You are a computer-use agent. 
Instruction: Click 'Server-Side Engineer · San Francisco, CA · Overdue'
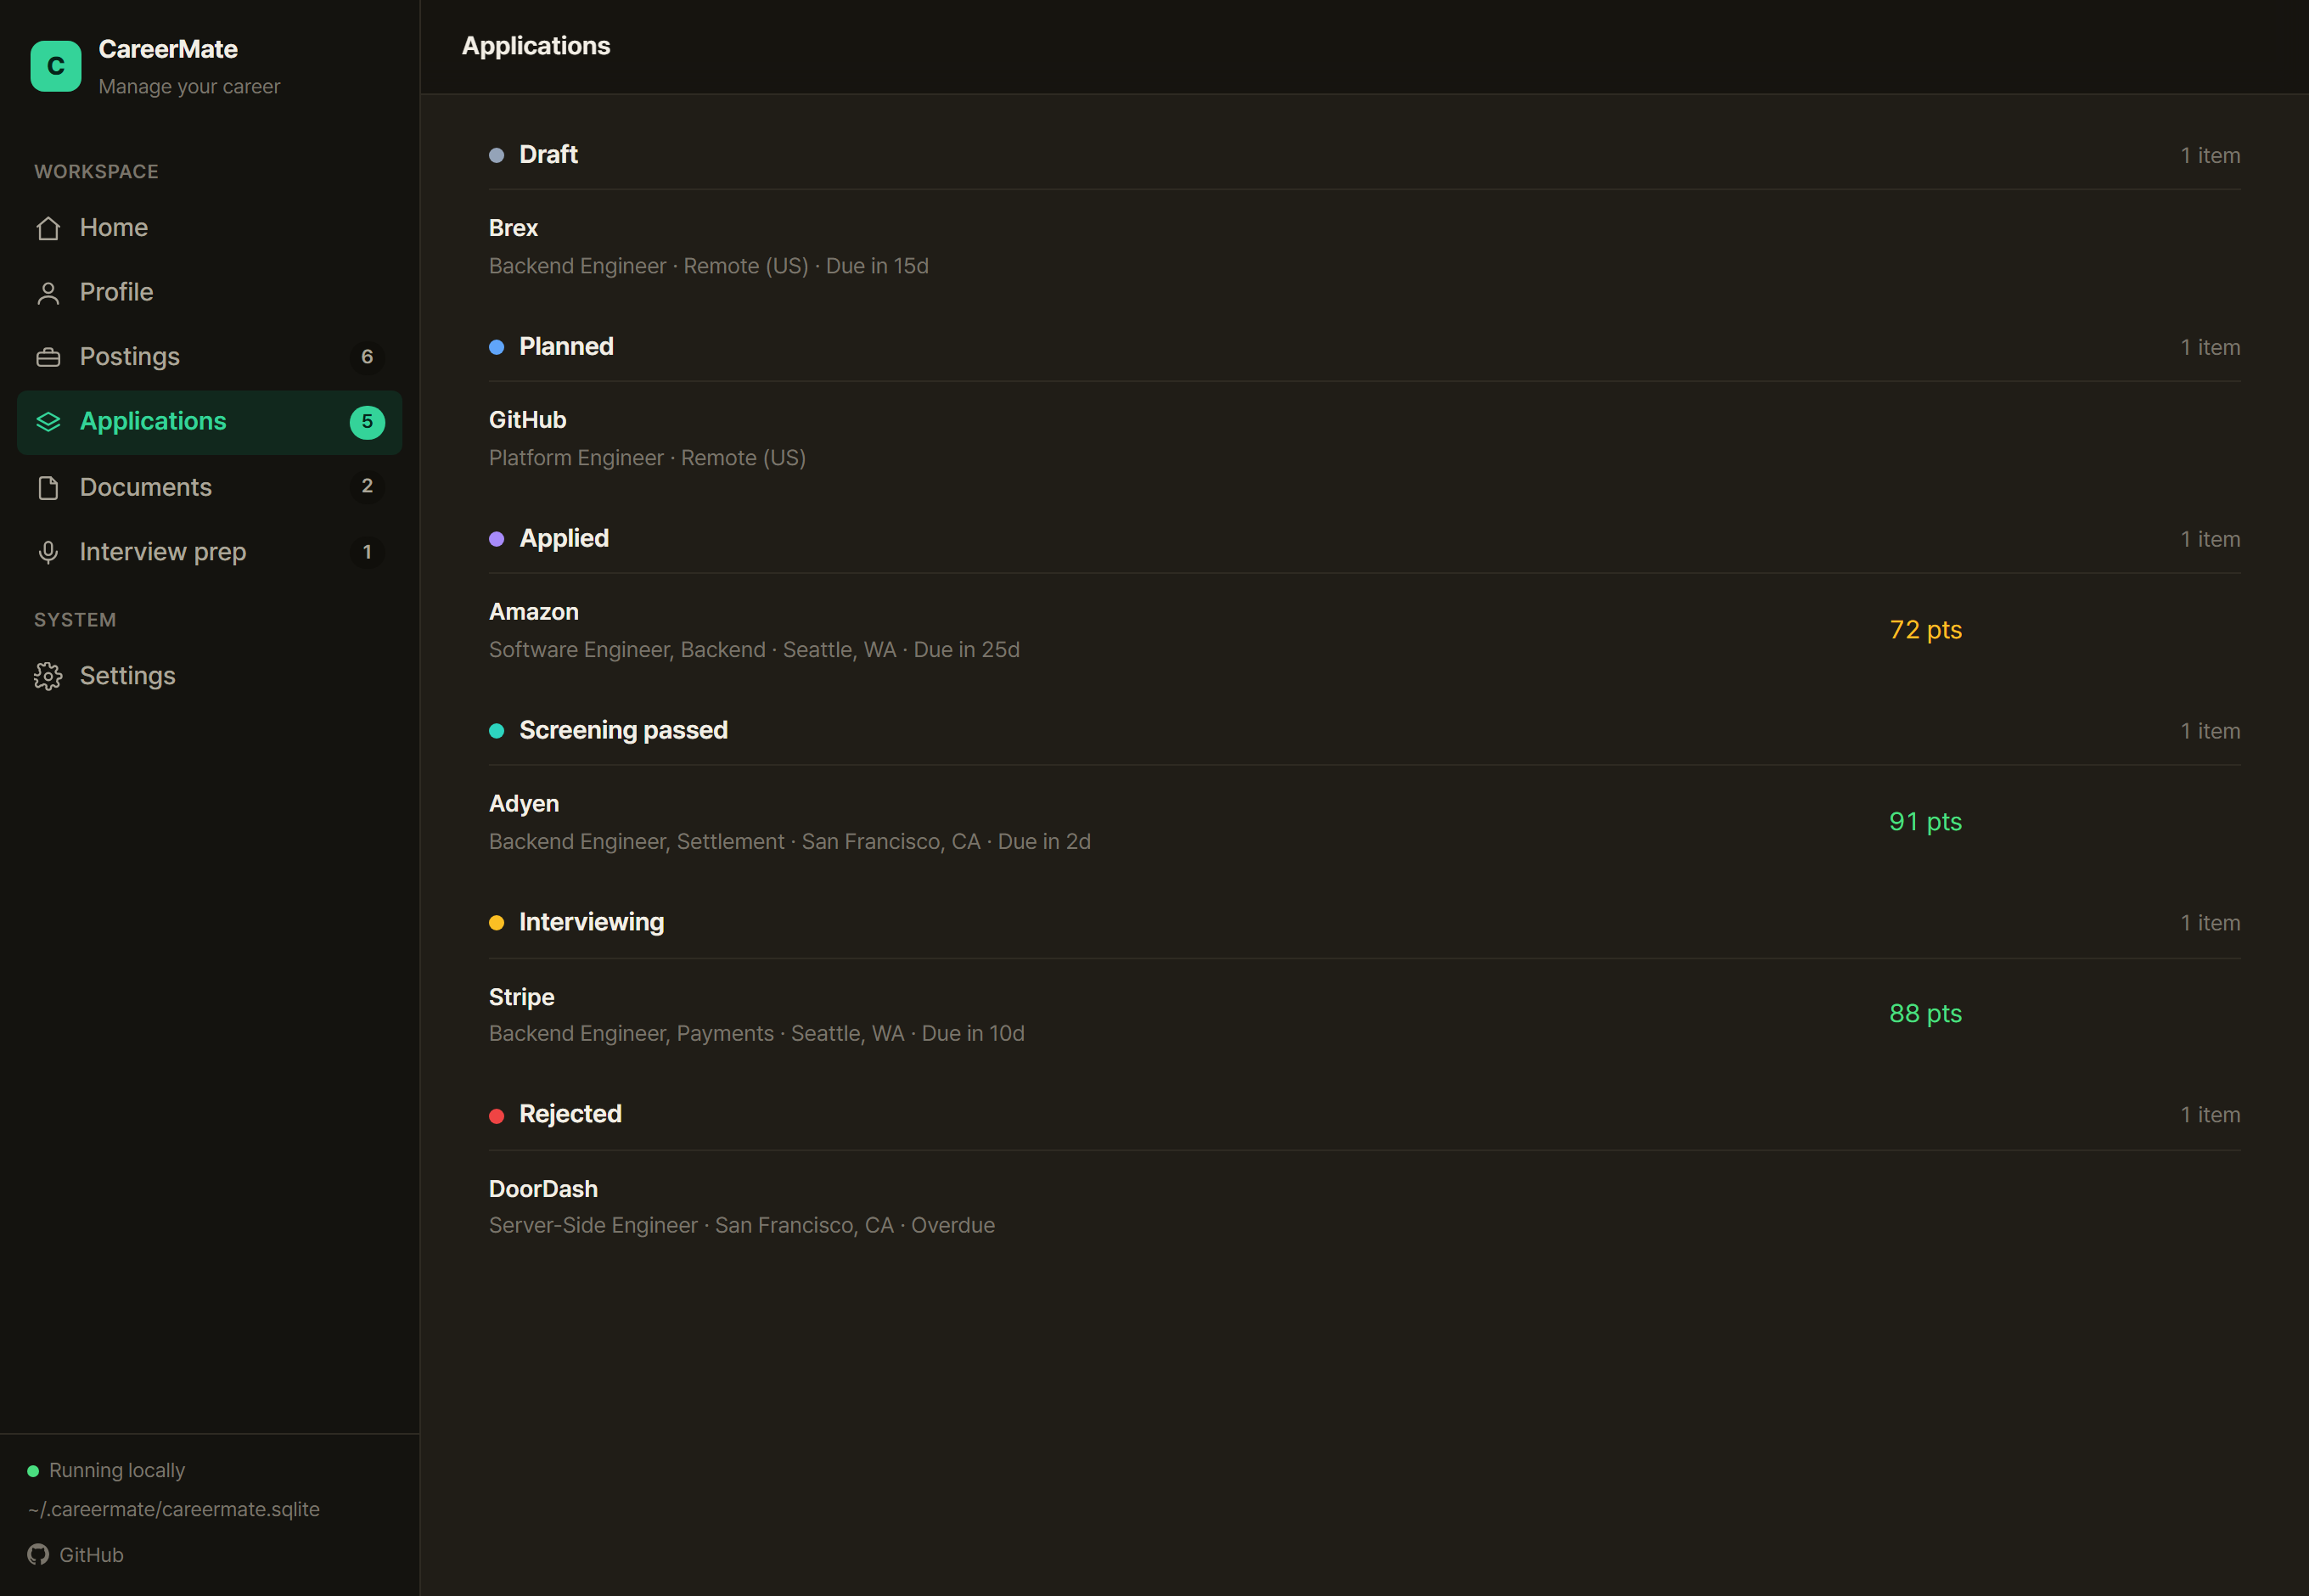click(742, 1226)
